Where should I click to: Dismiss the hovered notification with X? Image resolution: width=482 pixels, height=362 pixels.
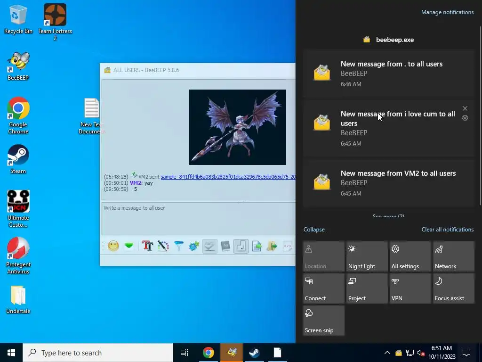click(465, 108)
